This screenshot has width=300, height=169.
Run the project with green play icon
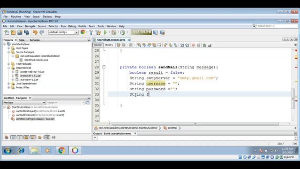[105, 32]
